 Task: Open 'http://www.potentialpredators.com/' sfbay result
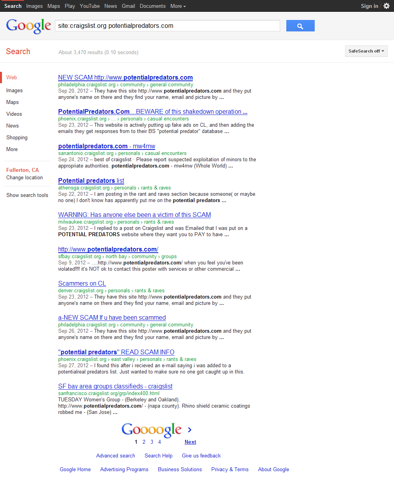pos(108,249)
